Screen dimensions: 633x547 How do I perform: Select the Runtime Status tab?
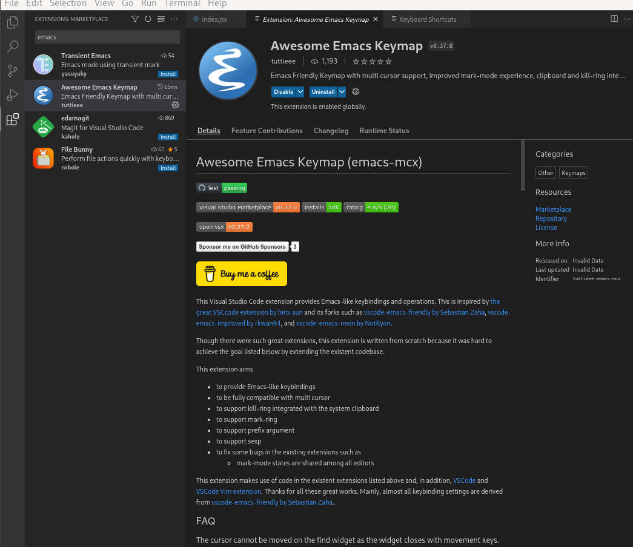384,131
